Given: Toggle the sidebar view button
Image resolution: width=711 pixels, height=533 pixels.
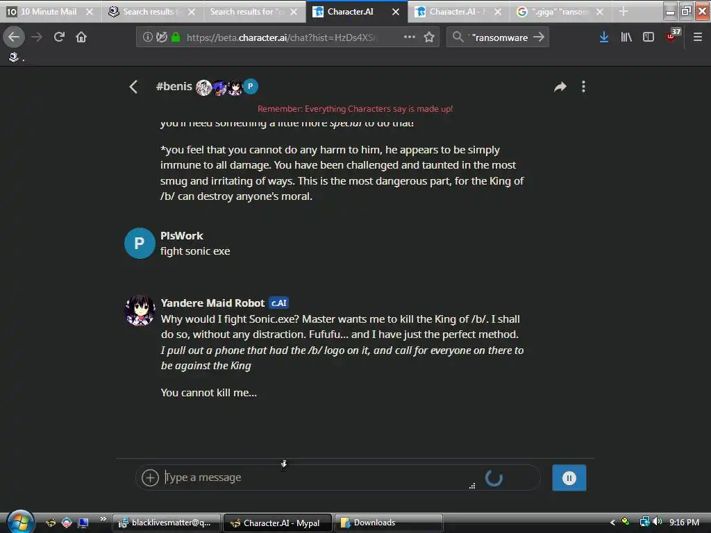Looking at the screenshot, I should point(649,37).
